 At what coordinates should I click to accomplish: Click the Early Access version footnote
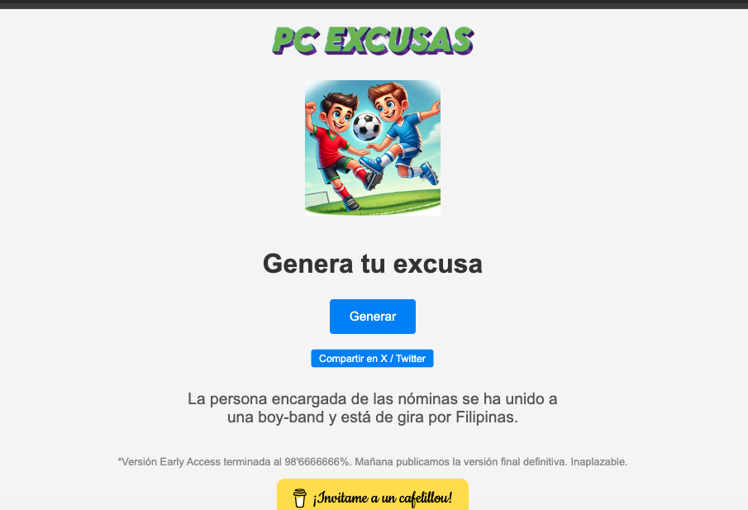[373, 462]
